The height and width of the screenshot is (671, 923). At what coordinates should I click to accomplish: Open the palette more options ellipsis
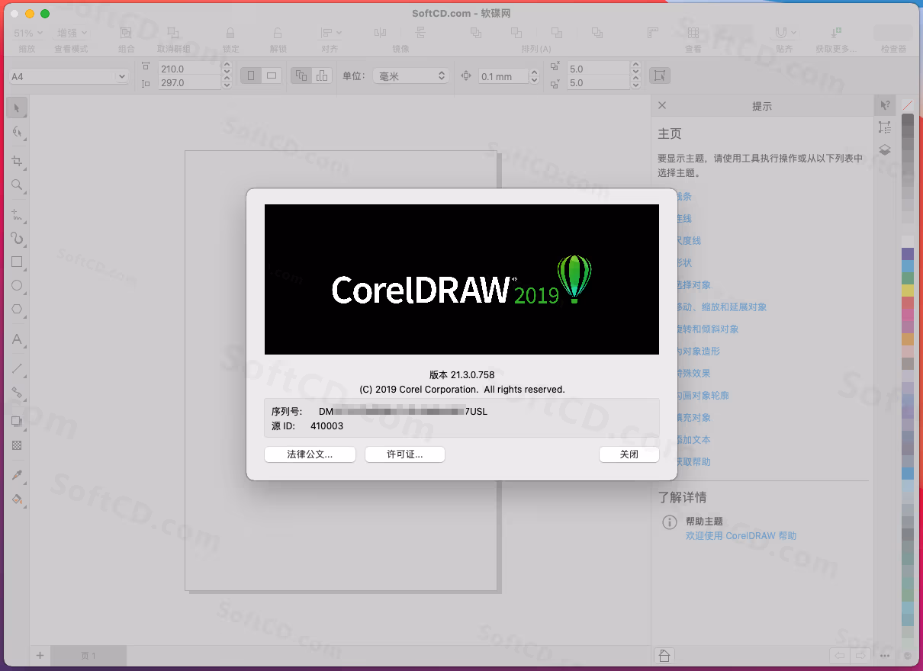click(x=884, y=656)
